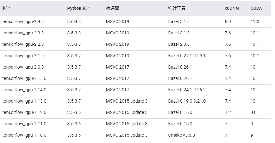Select the tensorflow_gpu-1.10.0 cell

24,135
